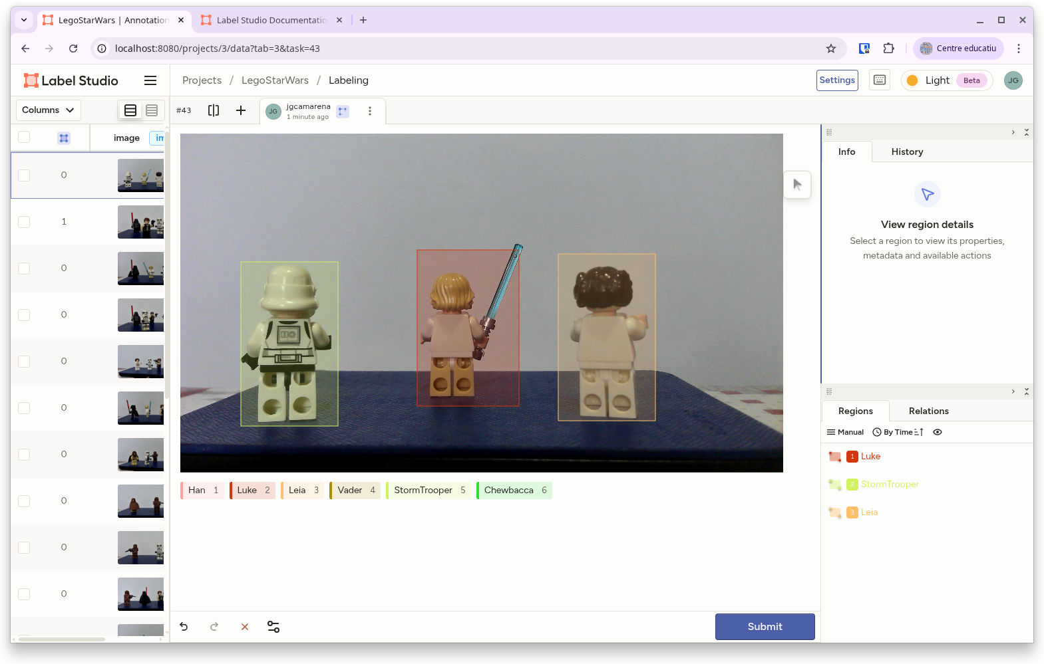
Task: Click the redo arrow icon
Action: coord(214,627)
